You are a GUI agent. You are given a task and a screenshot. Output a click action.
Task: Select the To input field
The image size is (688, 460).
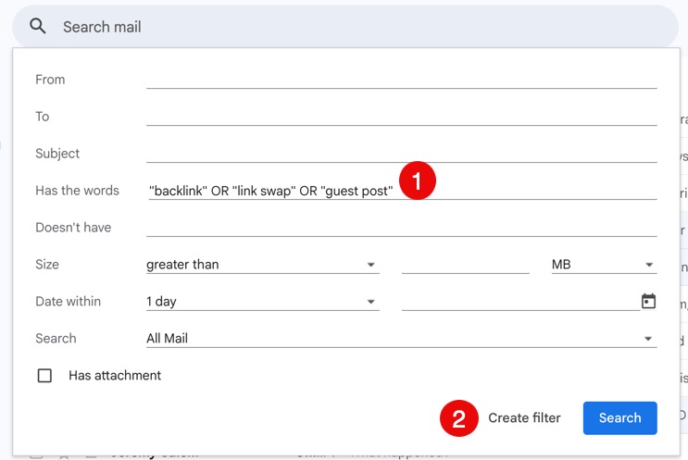click(x=401, y=116)
